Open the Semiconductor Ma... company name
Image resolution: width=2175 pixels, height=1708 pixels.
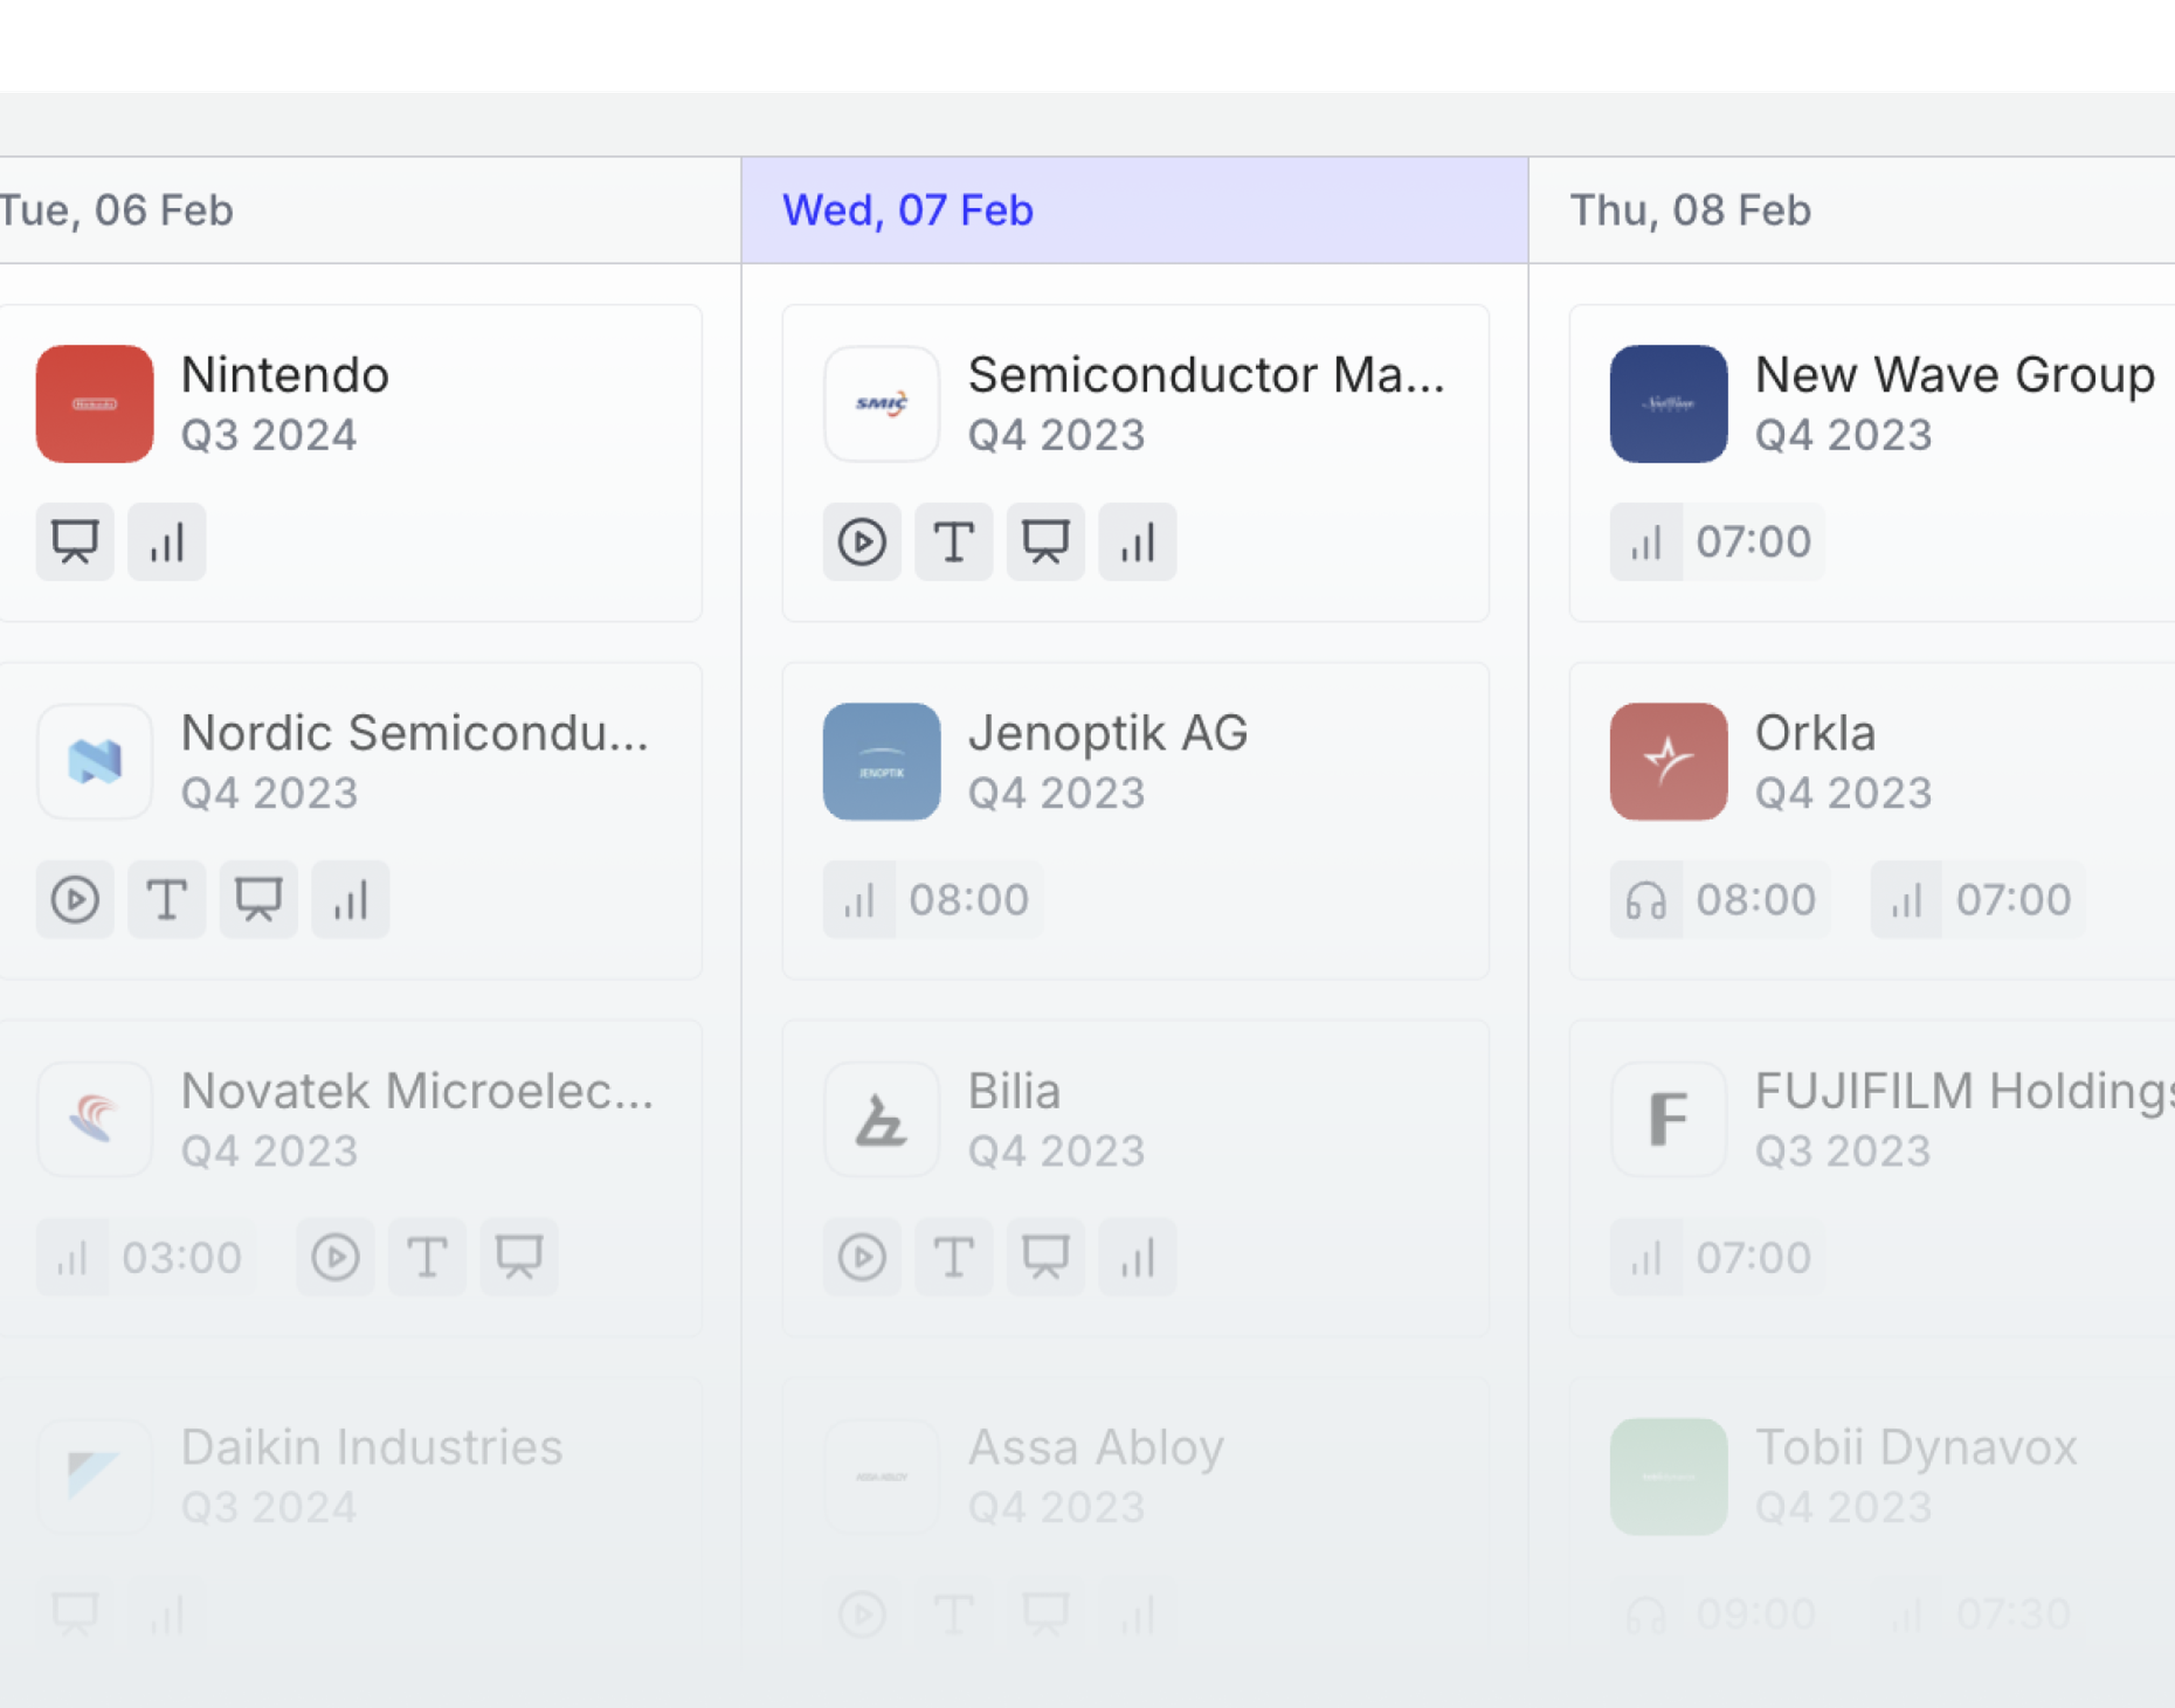pos(1207,376)
